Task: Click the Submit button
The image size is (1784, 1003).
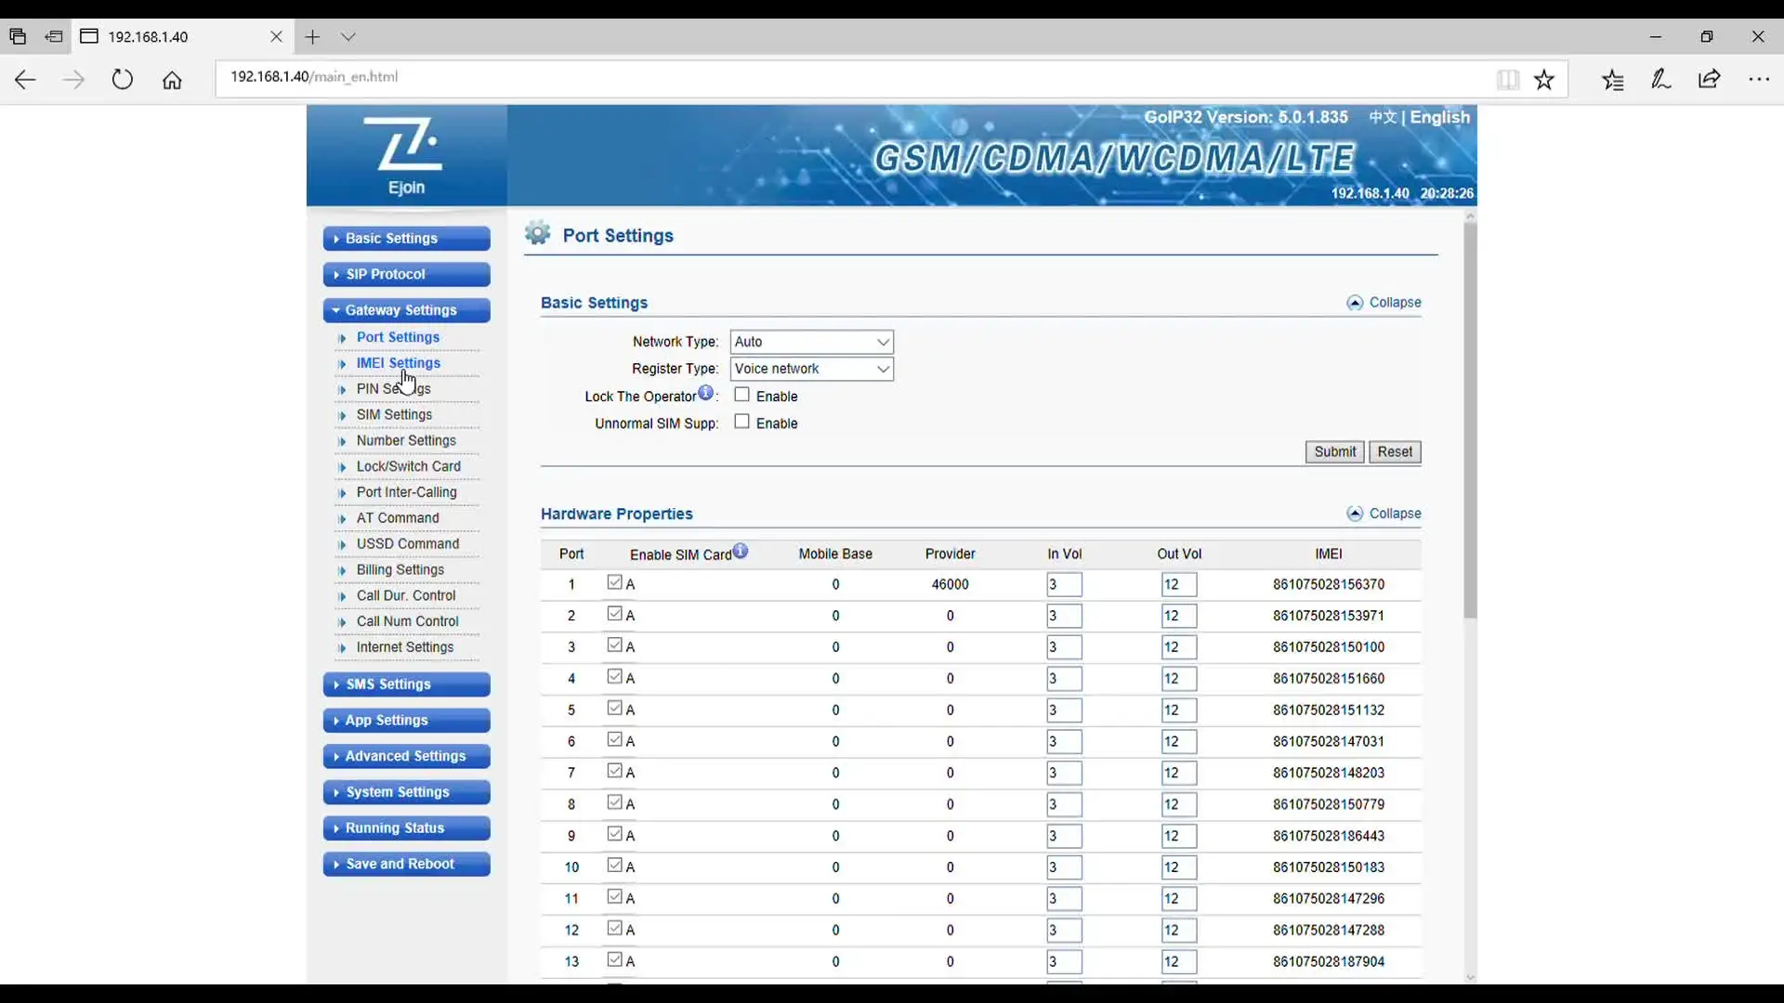Action: tap(1334, 452)
